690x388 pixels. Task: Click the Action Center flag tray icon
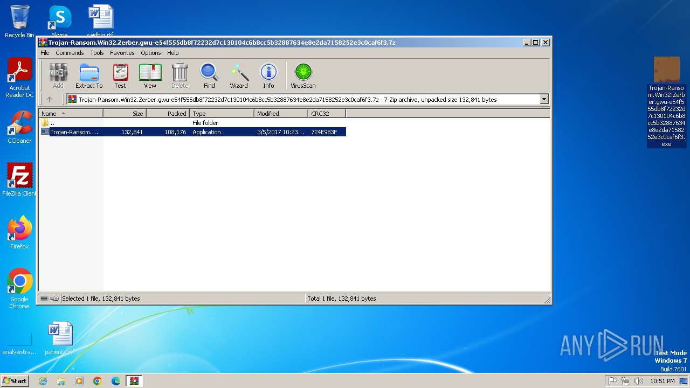pyautogui.click(x=612, y=381)
